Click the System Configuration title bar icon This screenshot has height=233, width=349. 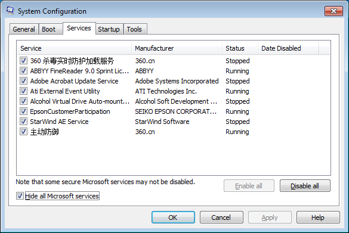[x=10, y=11]
